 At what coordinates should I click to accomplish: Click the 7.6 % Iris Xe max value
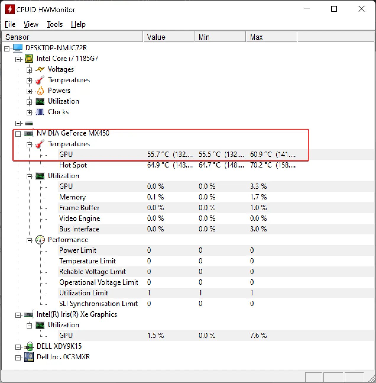[x=258, y=336]
